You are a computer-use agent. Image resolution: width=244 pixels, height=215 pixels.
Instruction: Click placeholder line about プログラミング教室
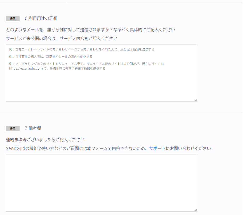pyautogui.click(x=86, y=64)
